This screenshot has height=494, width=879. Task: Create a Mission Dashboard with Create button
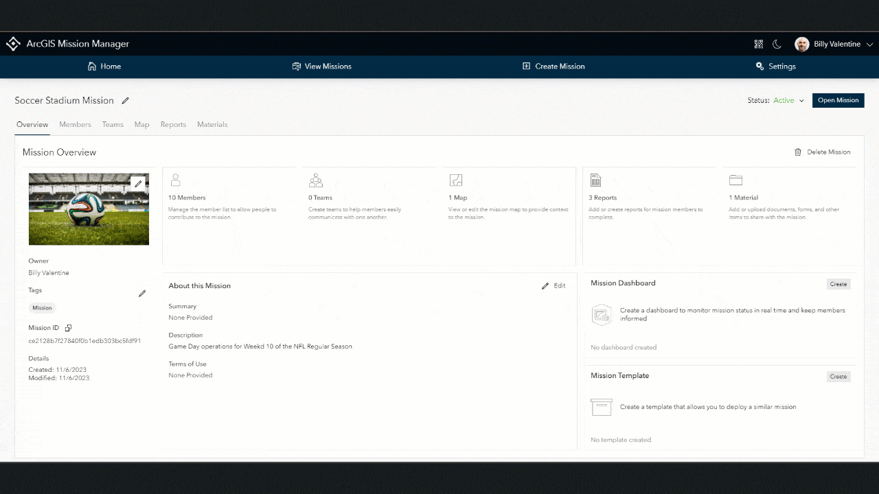coord(838,284)
